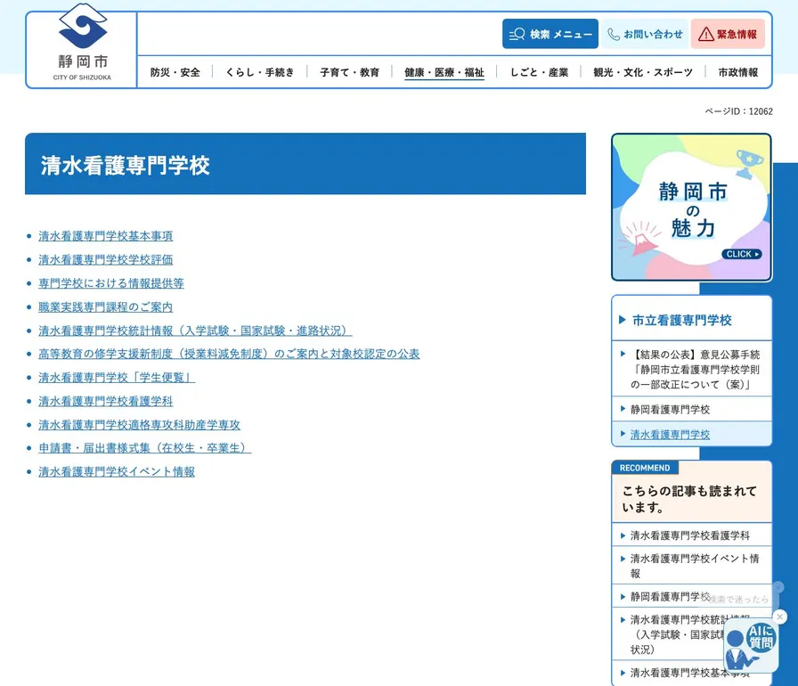Open the 検索メニュー search button
The height and width of the screenshot is (686, 798).
(x=550, y=34)
